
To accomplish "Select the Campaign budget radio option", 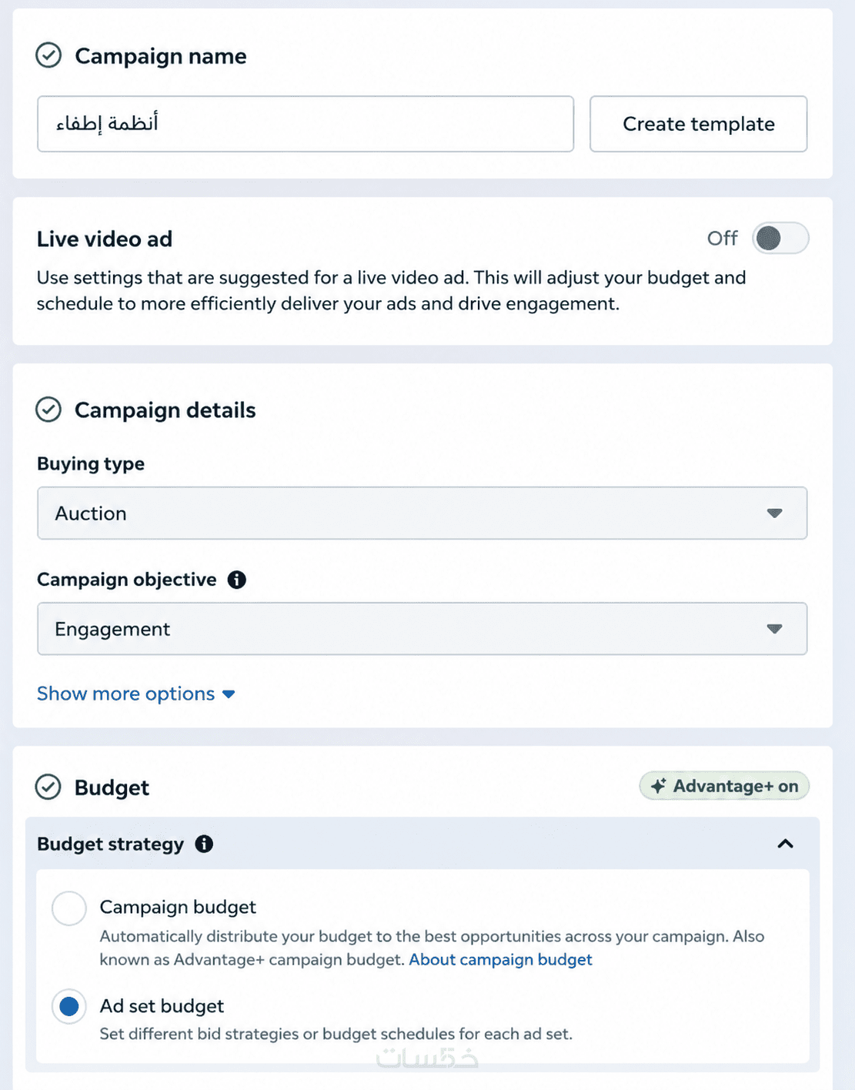I will pos(69,908).
